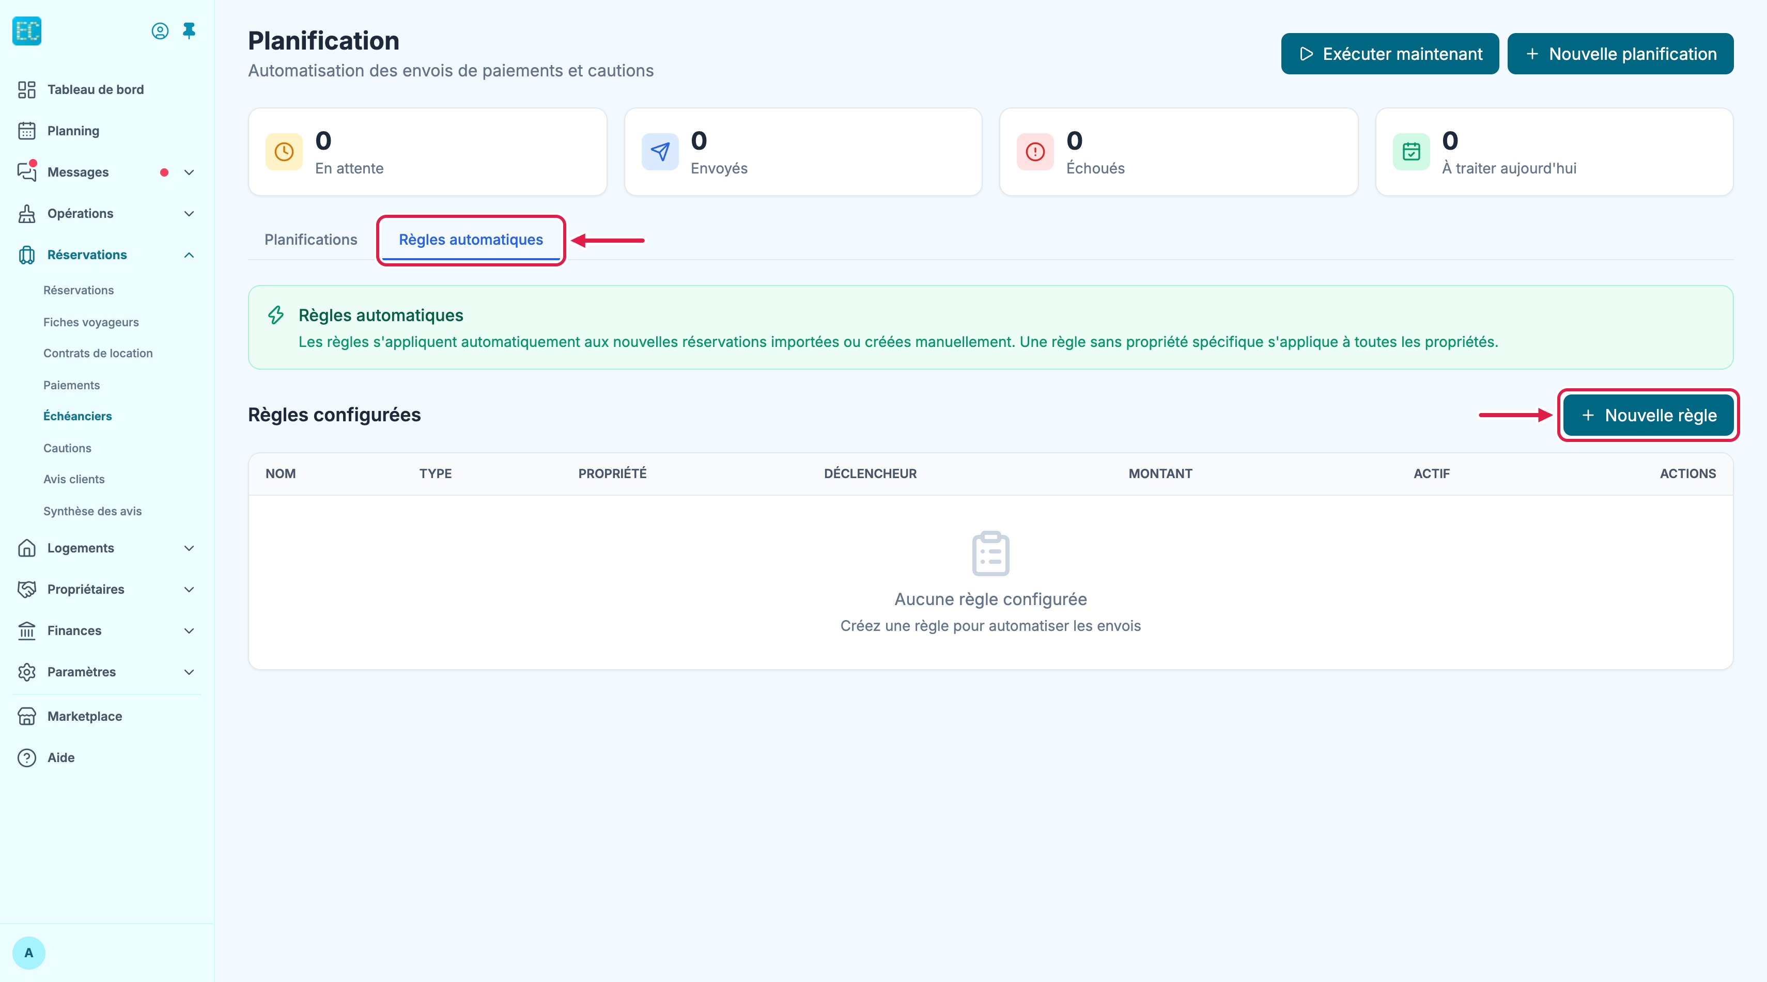The width and height of the screenshot is (1767, 982).
Task: Expand the Messages submenu chevron
Action: coord(189,172)
